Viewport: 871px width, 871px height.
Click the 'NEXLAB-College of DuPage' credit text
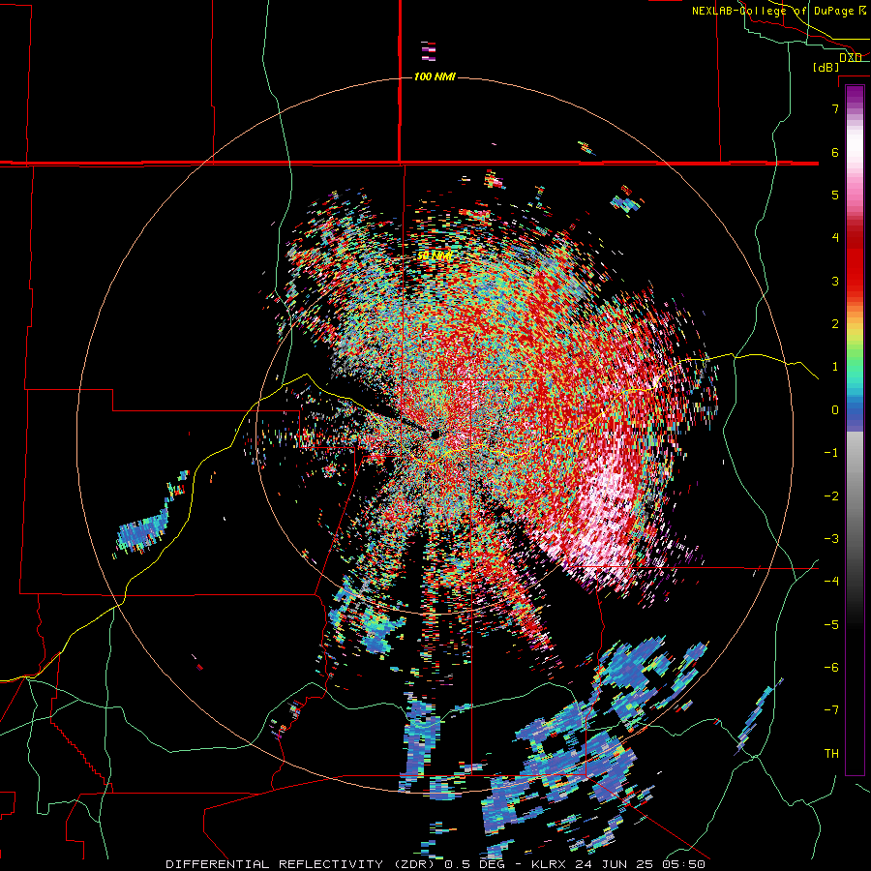point(772,11)
